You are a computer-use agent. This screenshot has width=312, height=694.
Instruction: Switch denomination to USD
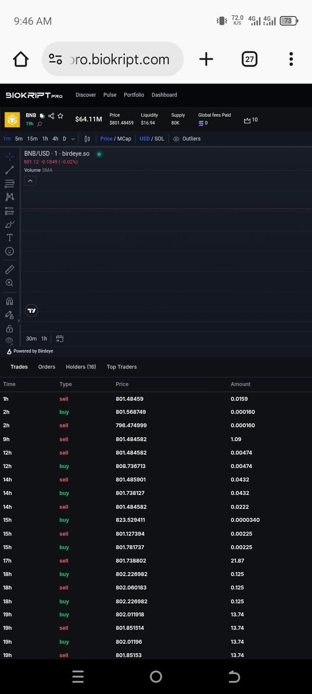pyautogui.click(x=144, y=139)
